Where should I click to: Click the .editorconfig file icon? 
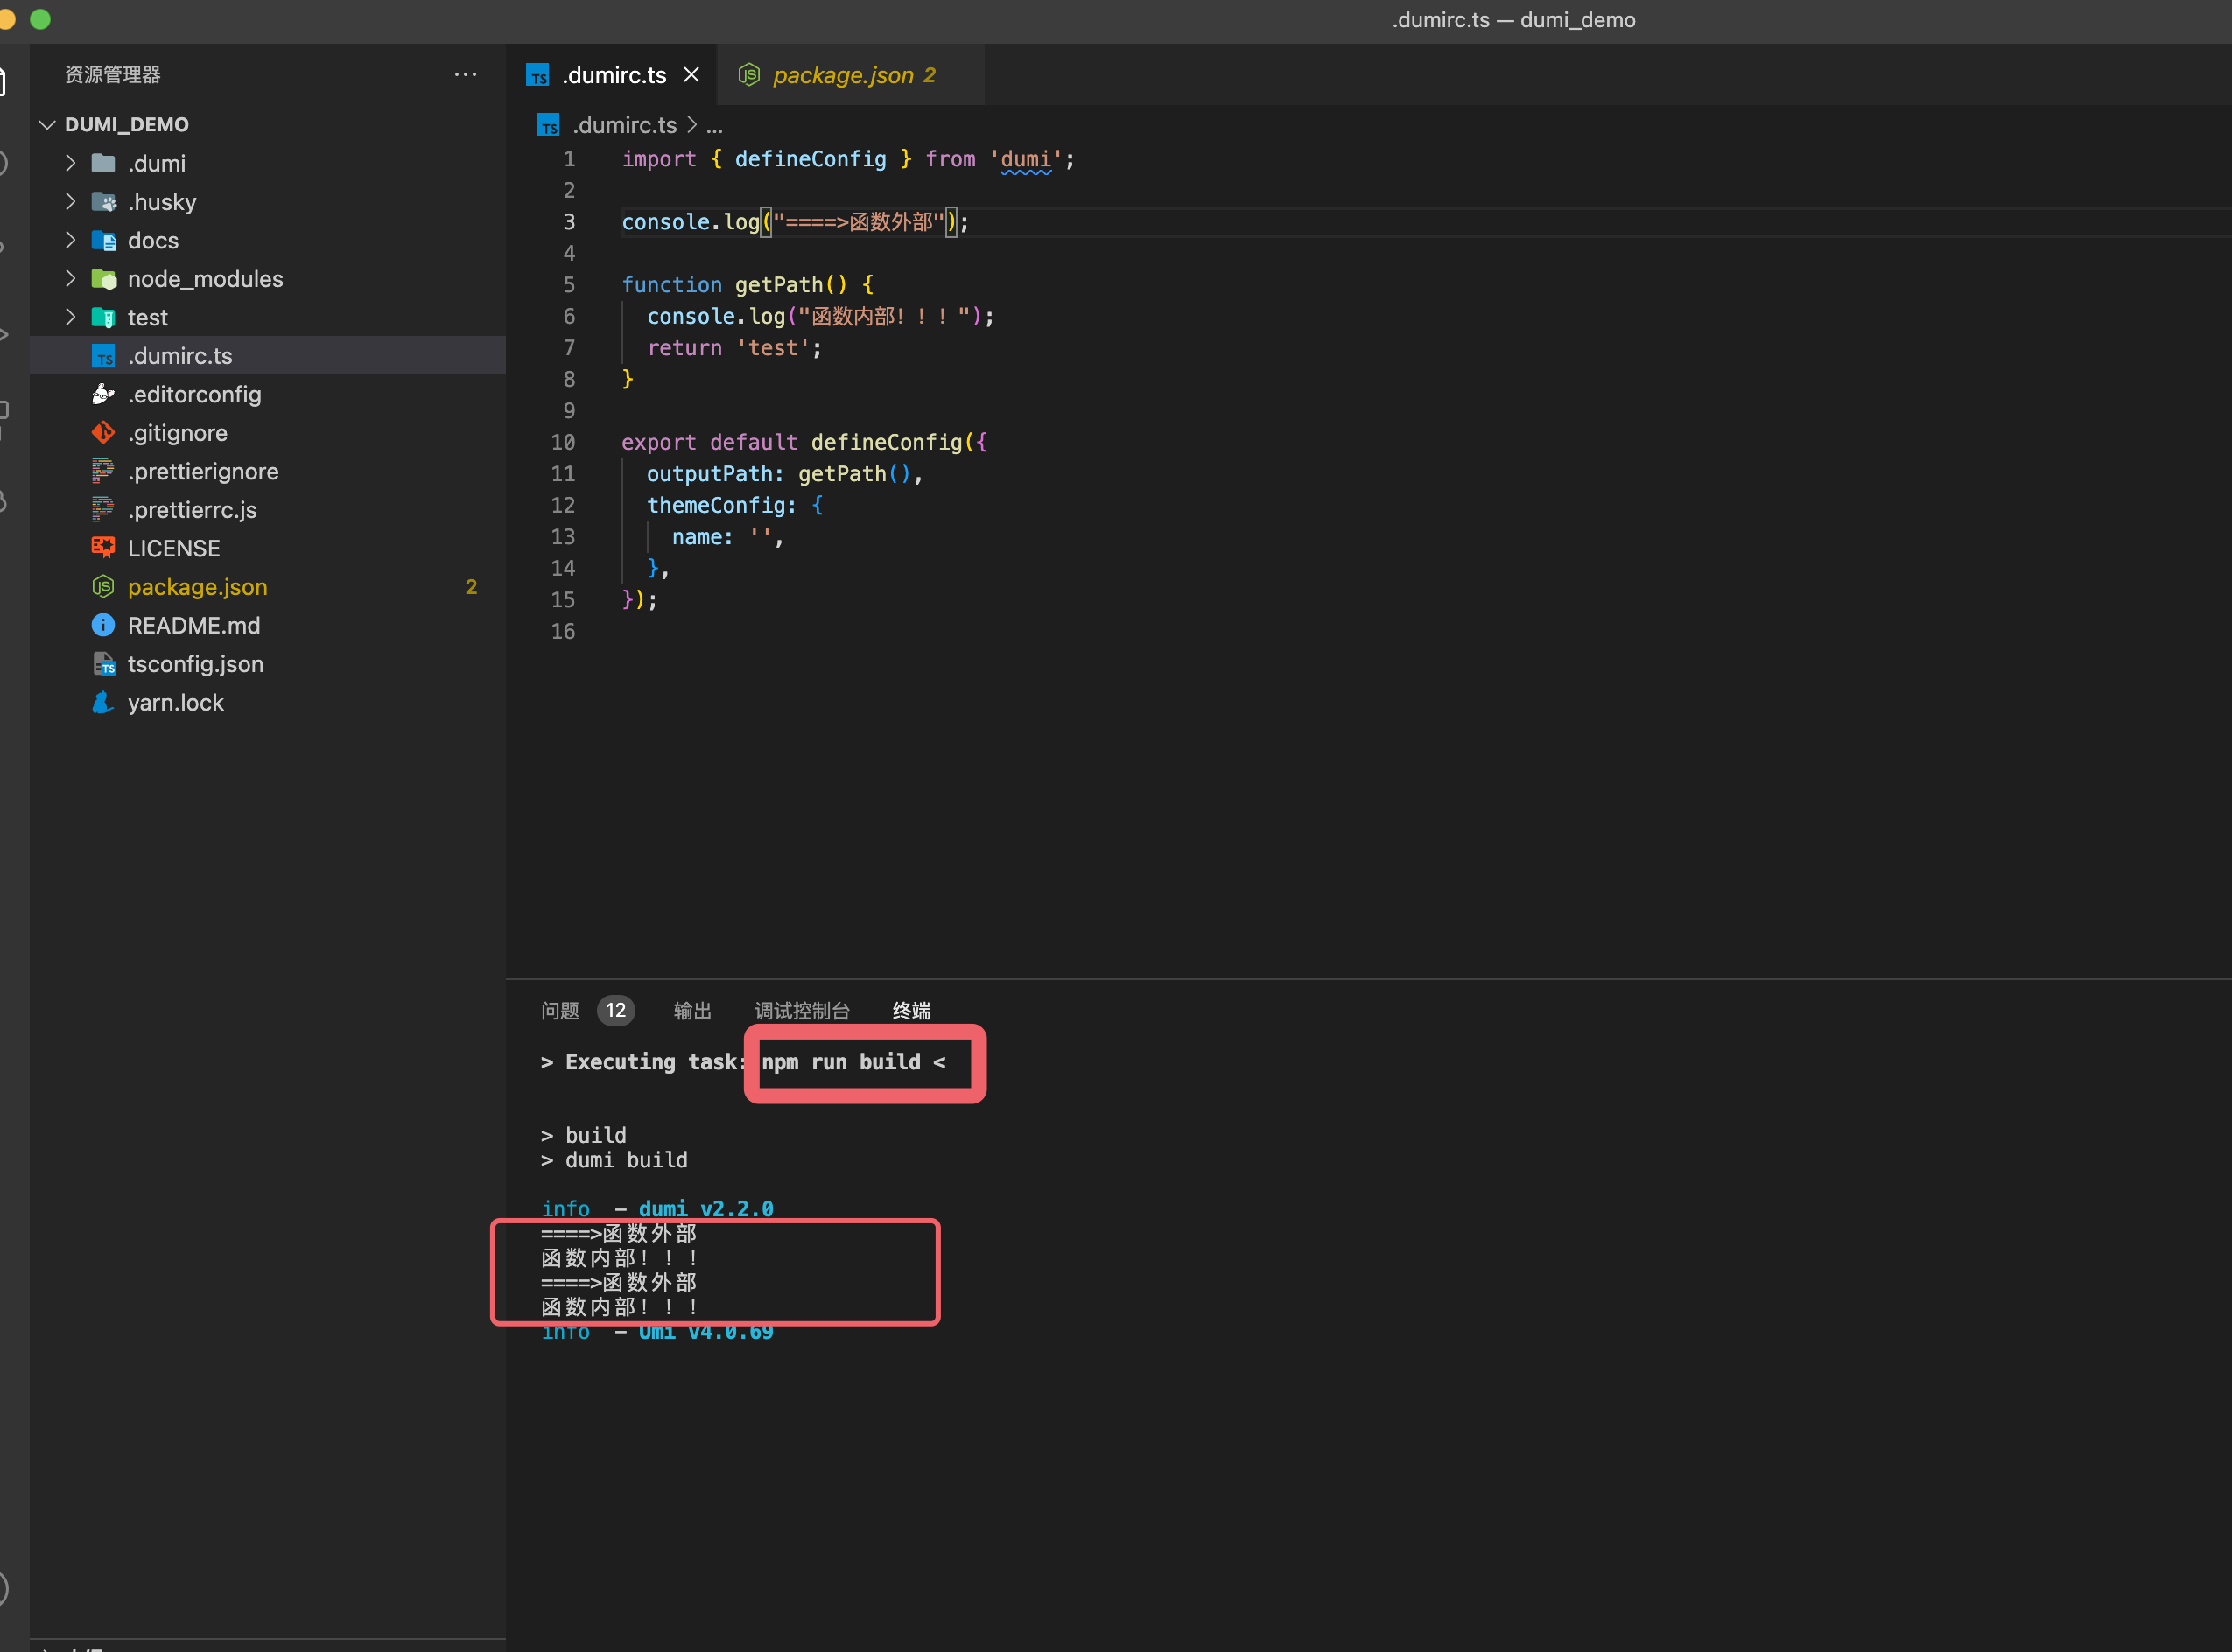(x=104, y=394)
